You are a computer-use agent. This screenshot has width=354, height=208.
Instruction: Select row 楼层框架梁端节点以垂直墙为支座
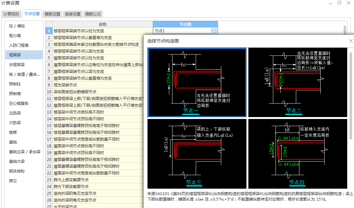[98, 38]
